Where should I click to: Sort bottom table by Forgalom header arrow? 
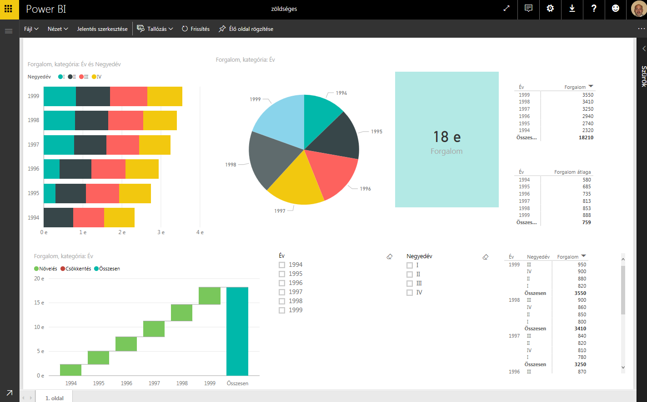(x=583, y=256)
